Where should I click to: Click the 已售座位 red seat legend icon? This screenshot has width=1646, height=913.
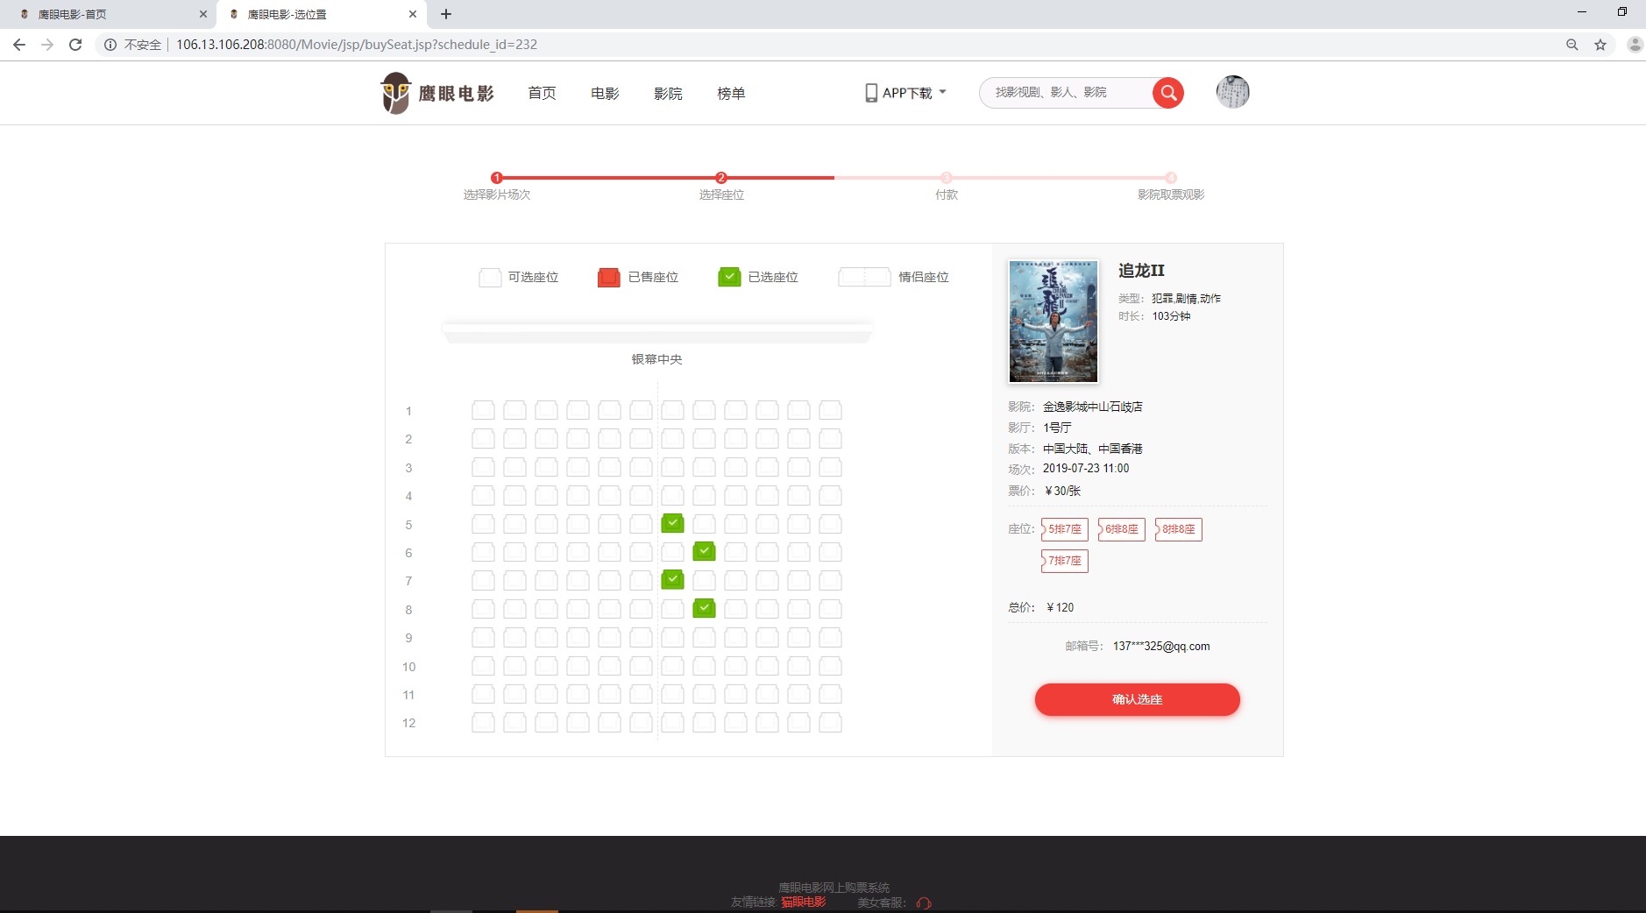pos(609,277)
